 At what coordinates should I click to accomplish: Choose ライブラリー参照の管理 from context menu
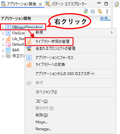(x=70, y=42)
